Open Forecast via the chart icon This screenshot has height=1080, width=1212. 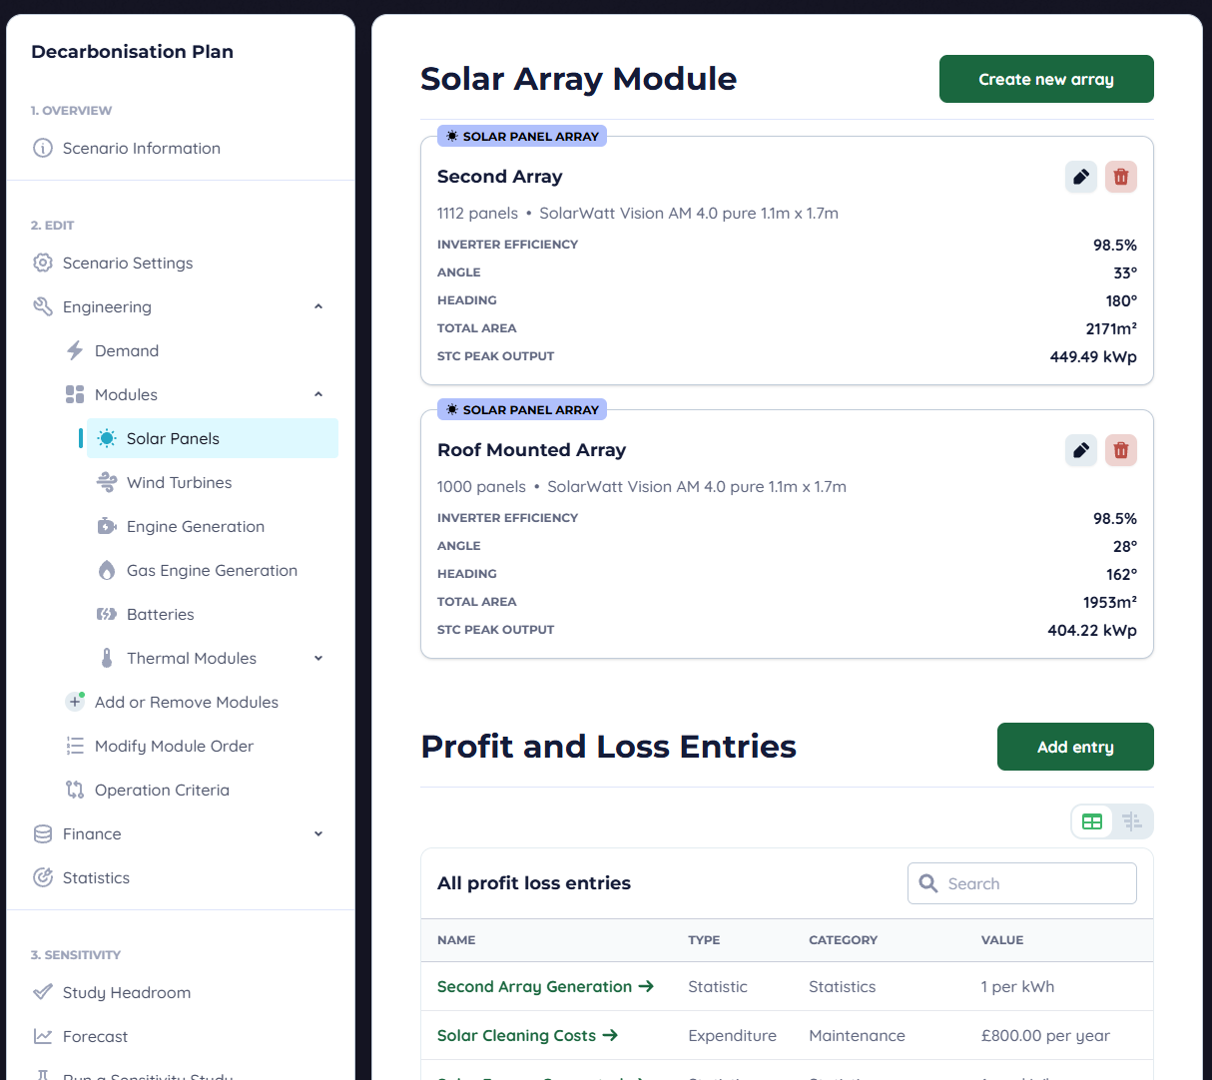point(44,1036)
